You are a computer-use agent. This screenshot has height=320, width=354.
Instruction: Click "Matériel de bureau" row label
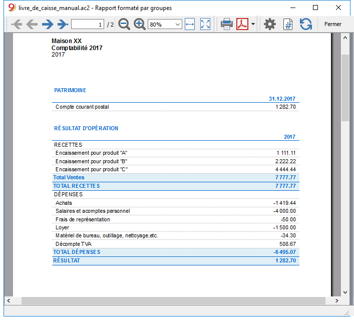coord(107,235)
